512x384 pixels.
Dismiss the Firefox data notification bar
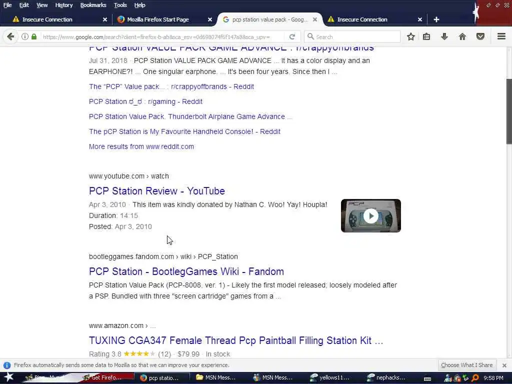click(x=504, y=365)
